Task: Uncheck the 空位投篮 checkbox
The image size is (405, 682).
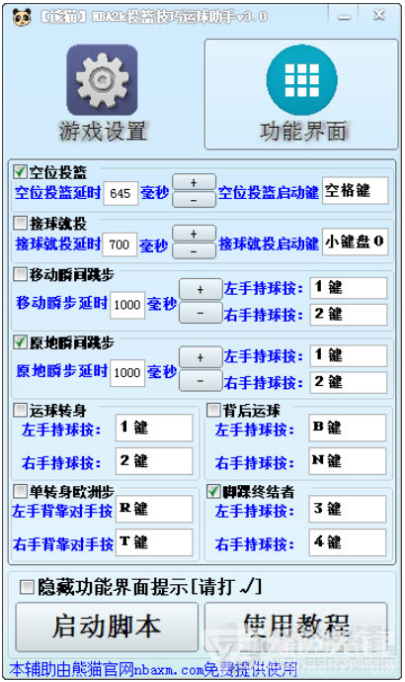Action: click(x=20, y=172)
